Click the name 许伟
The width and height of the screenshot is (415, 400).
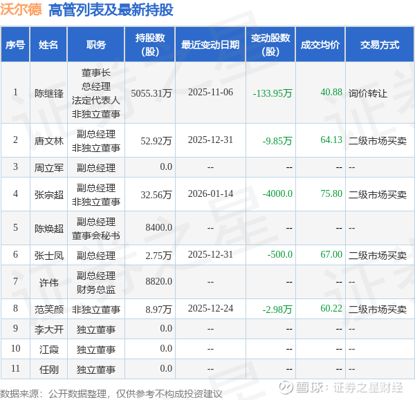pos(49,283)
